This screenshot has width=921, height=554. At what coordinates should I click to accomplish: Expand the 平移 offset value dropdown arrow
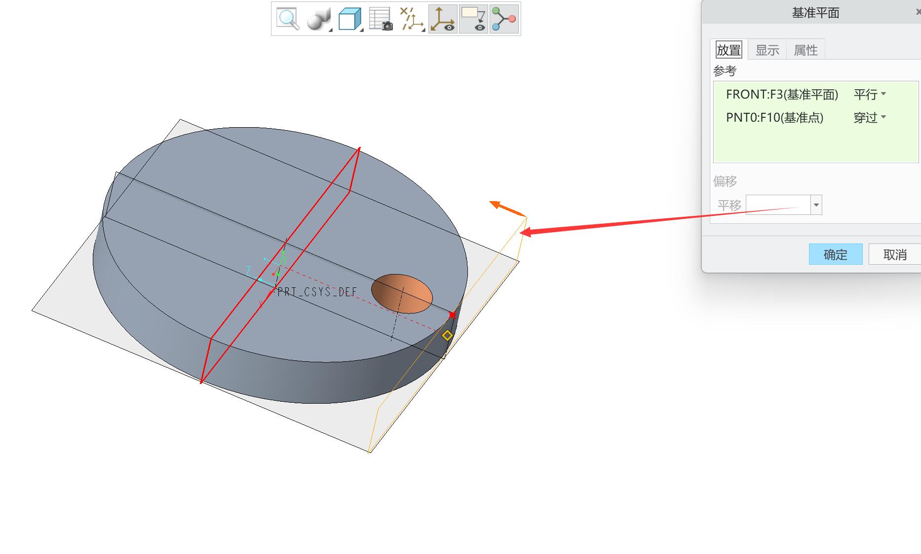pos(816,205)
